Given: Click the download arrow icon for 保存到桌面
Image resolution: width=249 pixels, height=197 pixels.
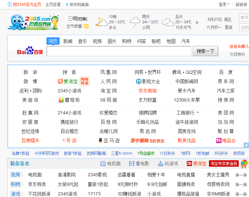Looking at the screenshot, I should point(67,4).
